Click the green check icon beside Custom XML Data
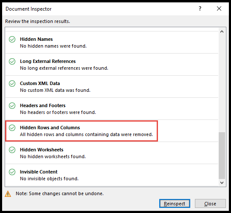231x213 pixels. [x=12, y=84]
